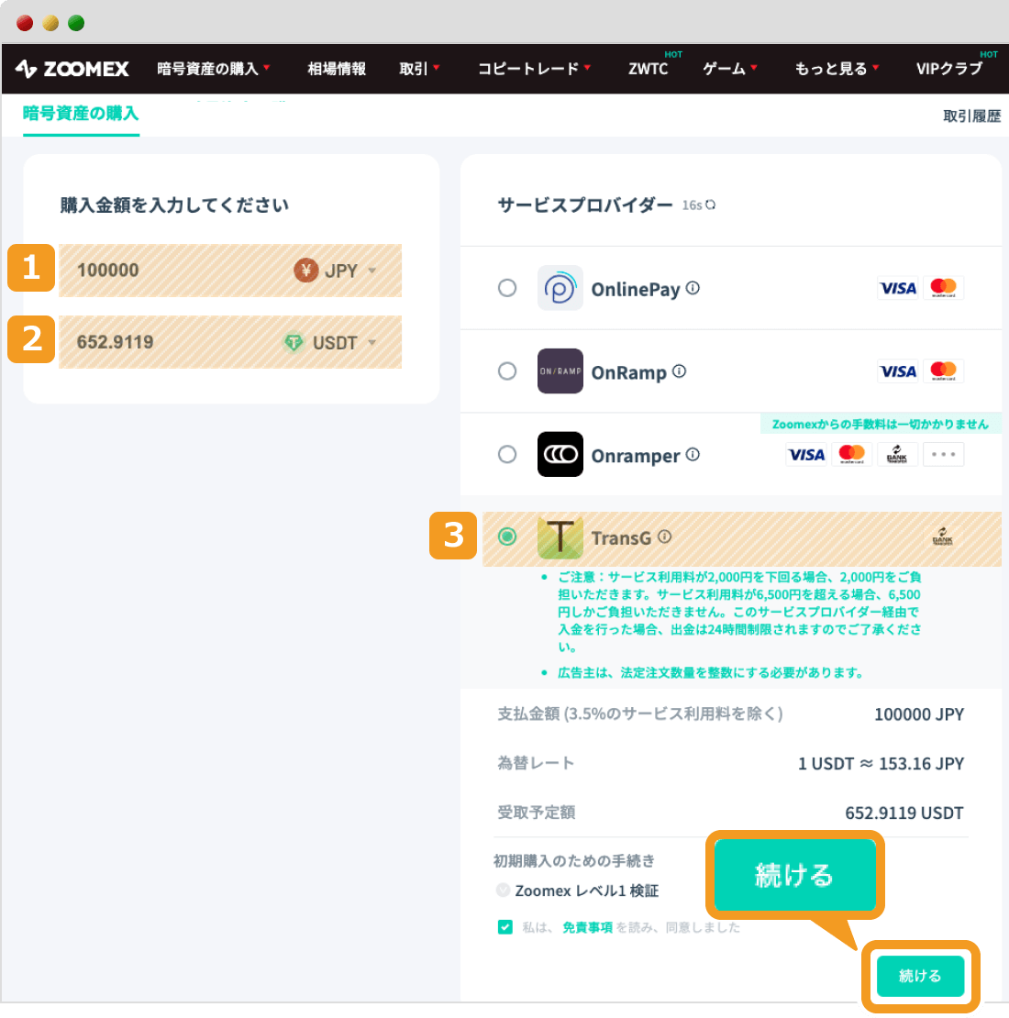Click the 652.9119 receive amount field
This screenshot has height=1018, width=1009.
click(230, 342)
